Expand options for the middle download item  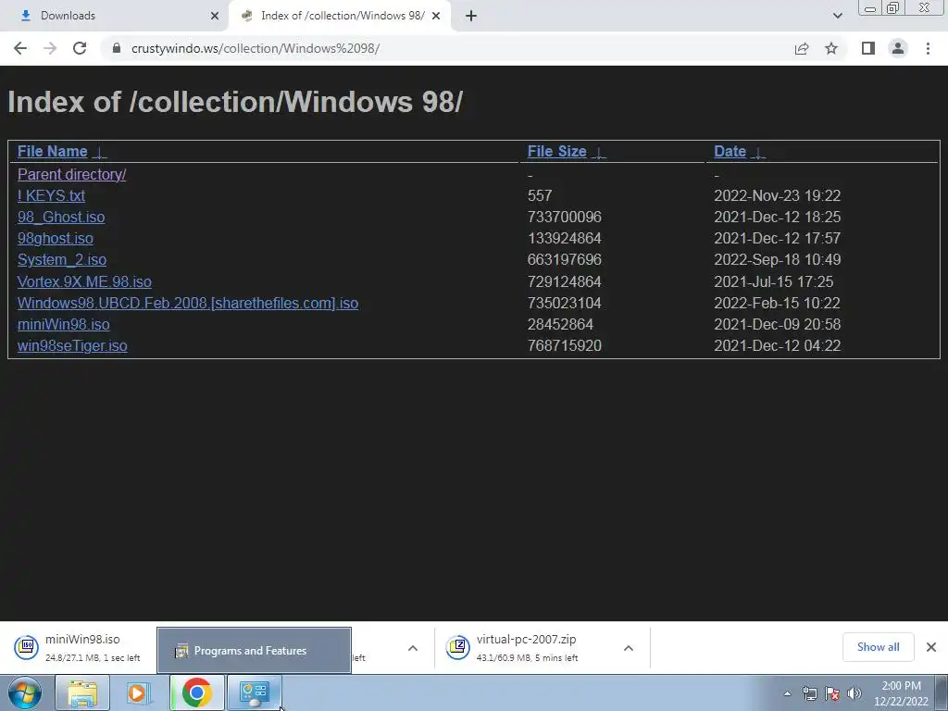point(413,648)
